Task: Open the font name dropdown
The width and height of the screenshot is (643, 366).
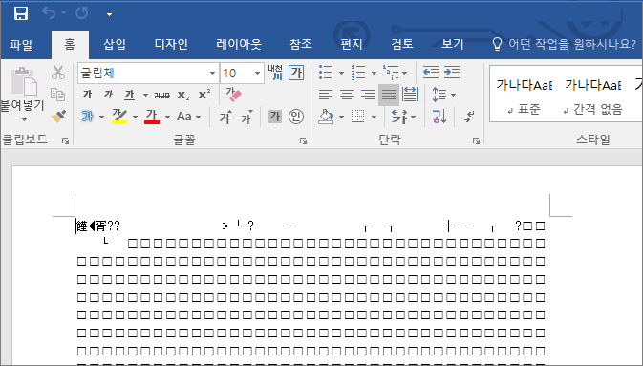Action: point(212,74)
